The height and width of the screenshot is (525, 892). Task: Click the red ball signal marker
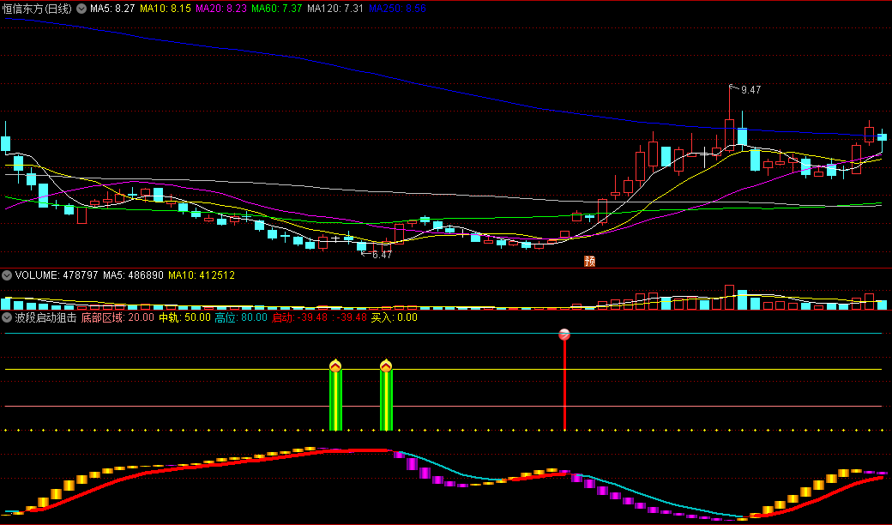point(564,335)
